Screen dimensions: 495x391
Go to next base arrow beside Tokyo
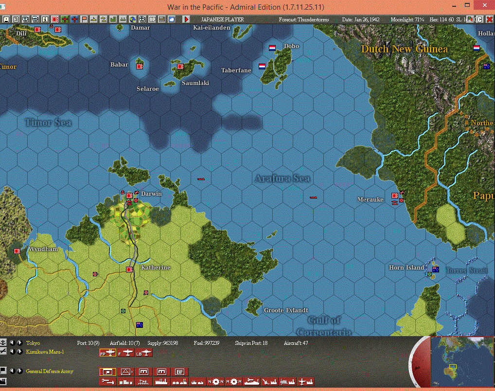19,343
